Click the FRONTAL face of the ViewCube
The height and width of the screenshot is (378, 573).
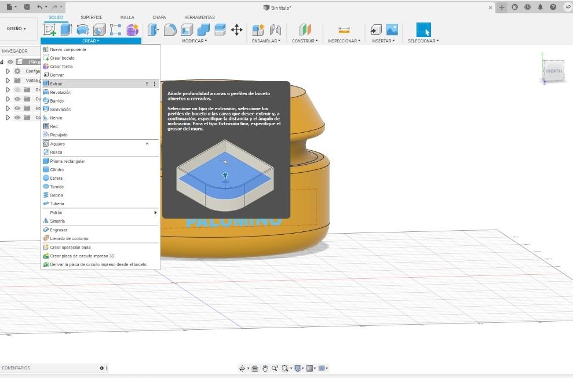[554, 71]
